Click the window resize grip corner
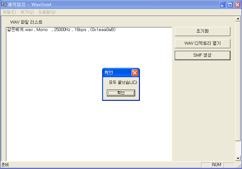The width and height of the screenshot is (242, 169). click(239, 165)
